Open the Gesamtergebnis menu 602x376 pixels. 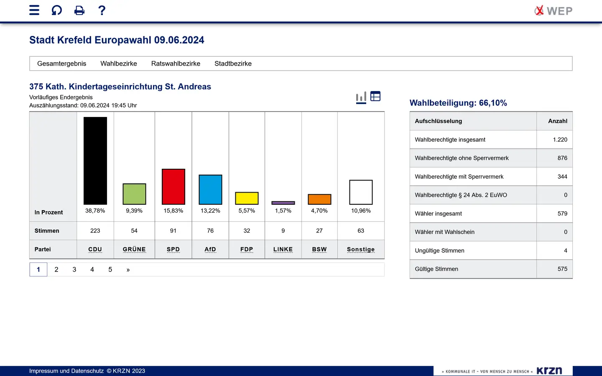click(61, 64)
